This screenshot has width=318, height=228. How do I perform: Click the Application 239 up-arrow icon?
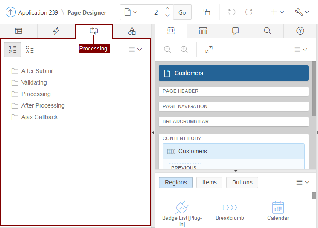(10, 12)
